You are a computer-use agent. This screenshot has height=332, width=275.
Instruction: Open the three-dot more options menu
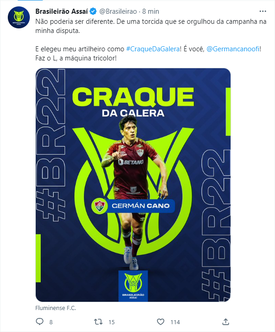[263, 11]
